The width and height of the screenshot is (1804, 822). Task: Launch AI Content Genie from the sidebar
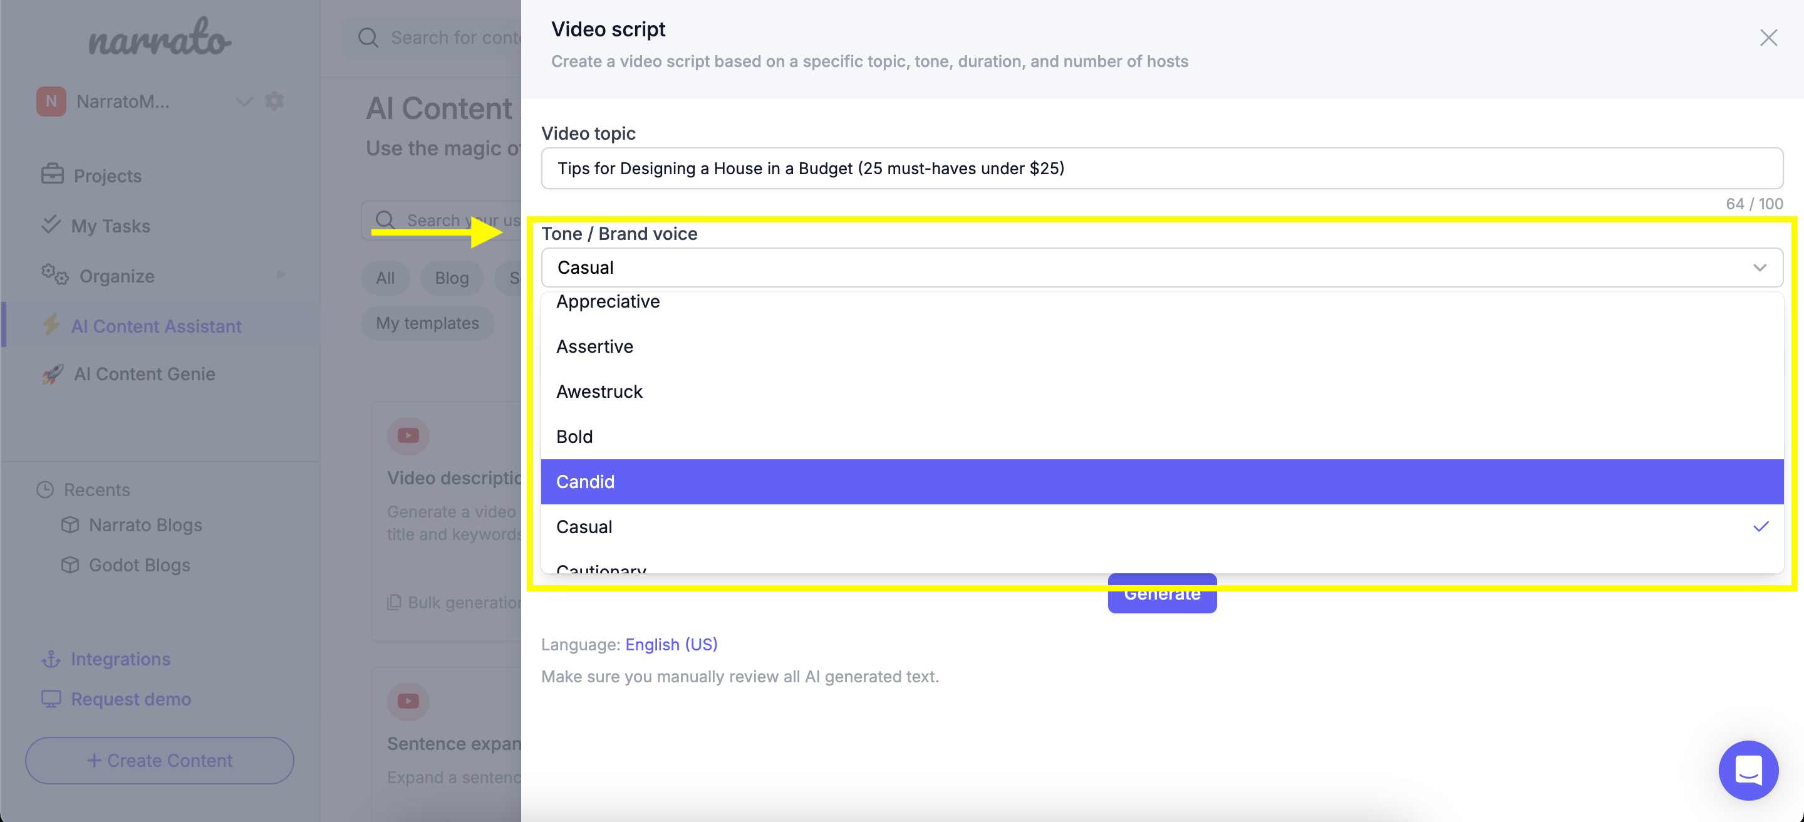[x=143, y=373]
